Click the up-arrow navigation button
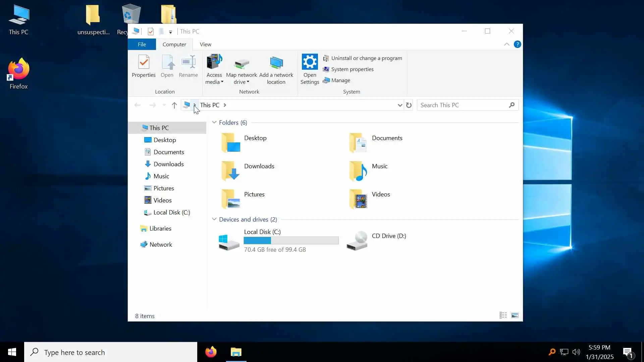Viewport: 644px width, 362px height. pyautogui.click(x=174, y=105)
